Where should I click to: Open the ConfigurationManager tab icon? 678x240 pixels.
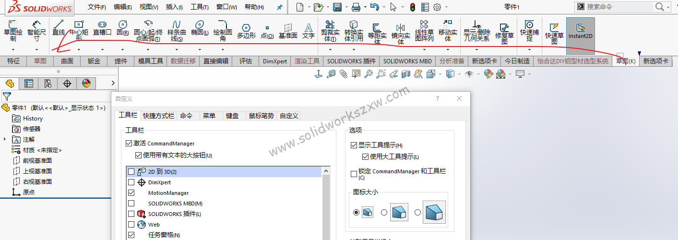(48, 84)
